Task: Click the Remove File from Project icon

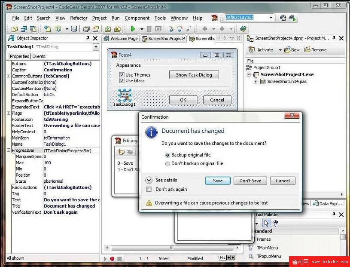Action: tap(117, 29)
